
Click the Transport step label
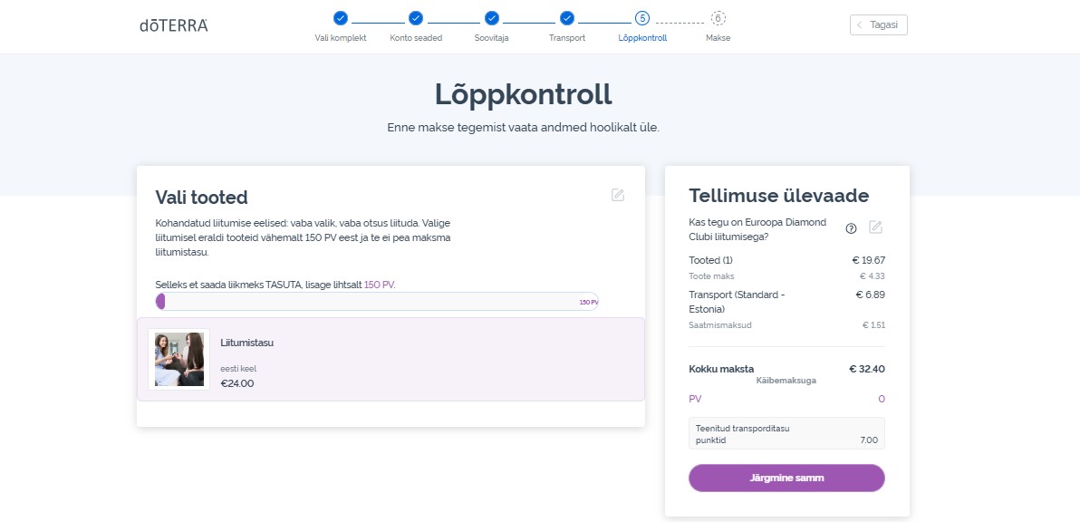pos(567,38)
